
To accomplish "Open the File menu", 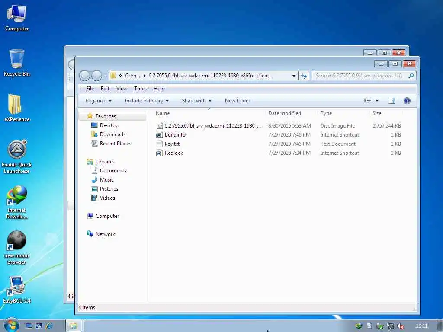I will click(x=90, y=89).
